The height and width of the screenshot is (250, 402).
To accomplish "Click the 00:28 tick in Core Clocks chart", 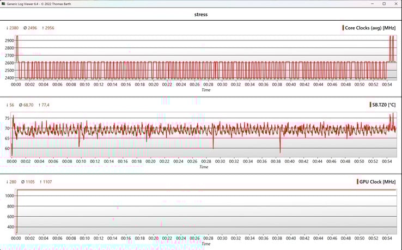I will [x=208, y=84].
